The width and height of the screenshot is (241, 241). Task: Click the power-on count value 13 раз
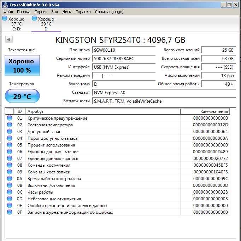(218, 76)
